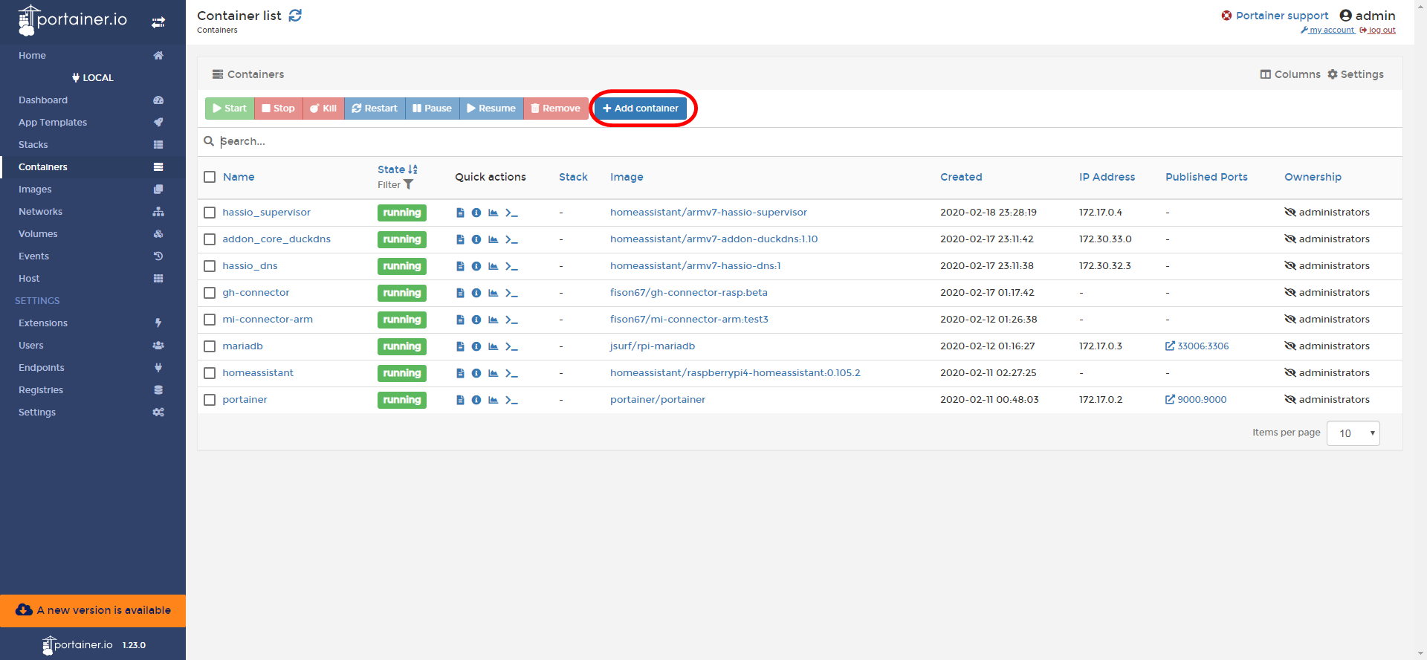Open inspect info icon for portainer container

(476, 400)
